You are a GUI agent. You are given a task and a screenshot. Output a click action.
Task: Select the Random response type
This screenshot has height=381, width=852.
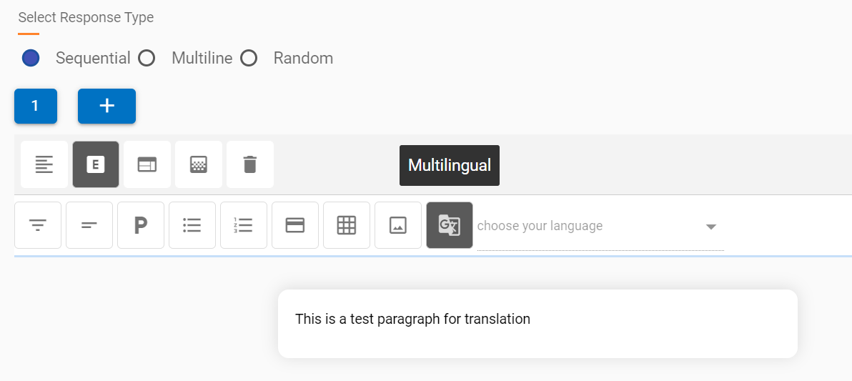[249, 58]
